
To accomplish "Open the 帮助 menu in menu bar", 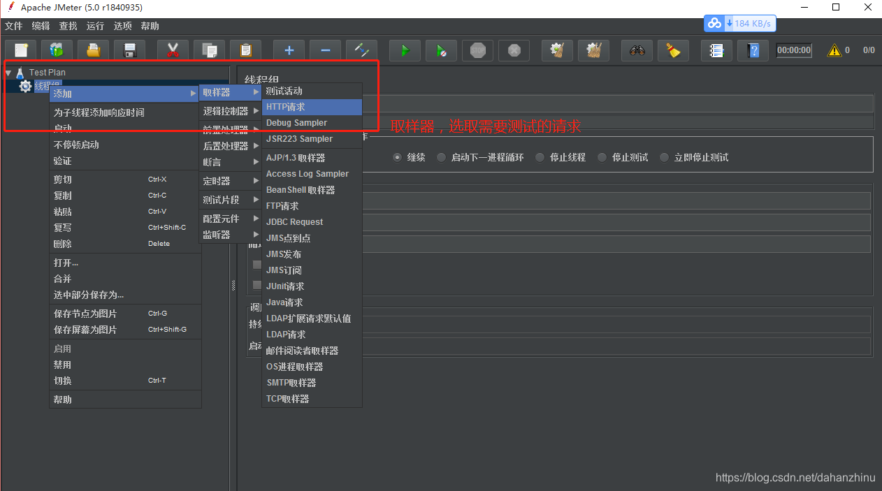I will (150, 26).
